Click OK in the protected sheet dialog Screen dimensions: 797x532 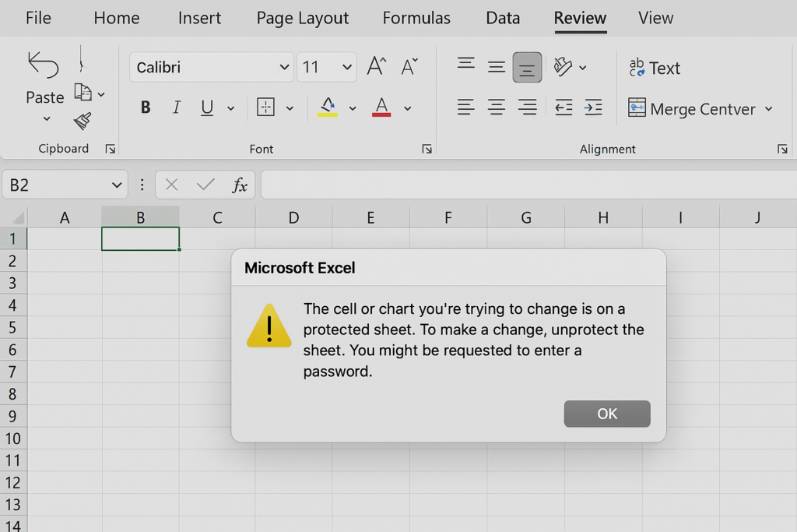click(x=607, y=414)
